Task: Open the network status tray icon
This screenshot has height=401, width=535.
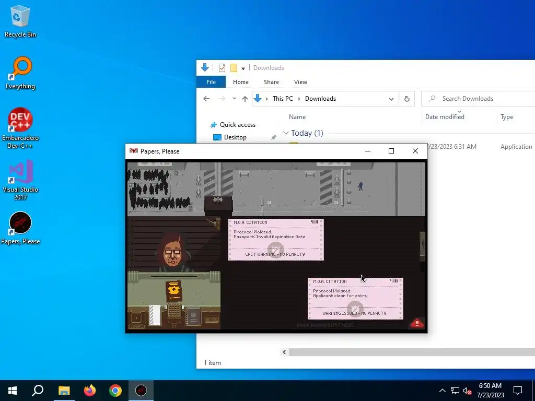Action: pyautogui.click(x=455, y=391)
